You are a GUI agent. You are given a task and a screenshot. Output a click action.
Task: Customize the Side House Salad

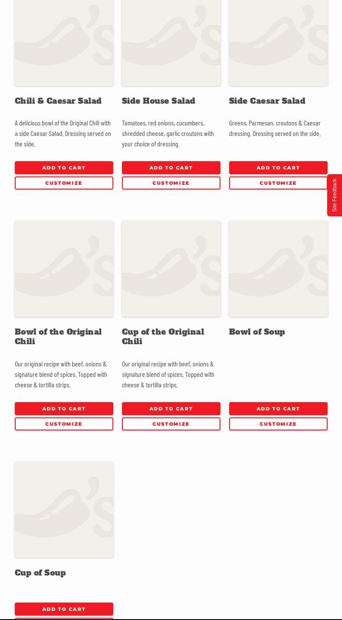click(171, 183)
